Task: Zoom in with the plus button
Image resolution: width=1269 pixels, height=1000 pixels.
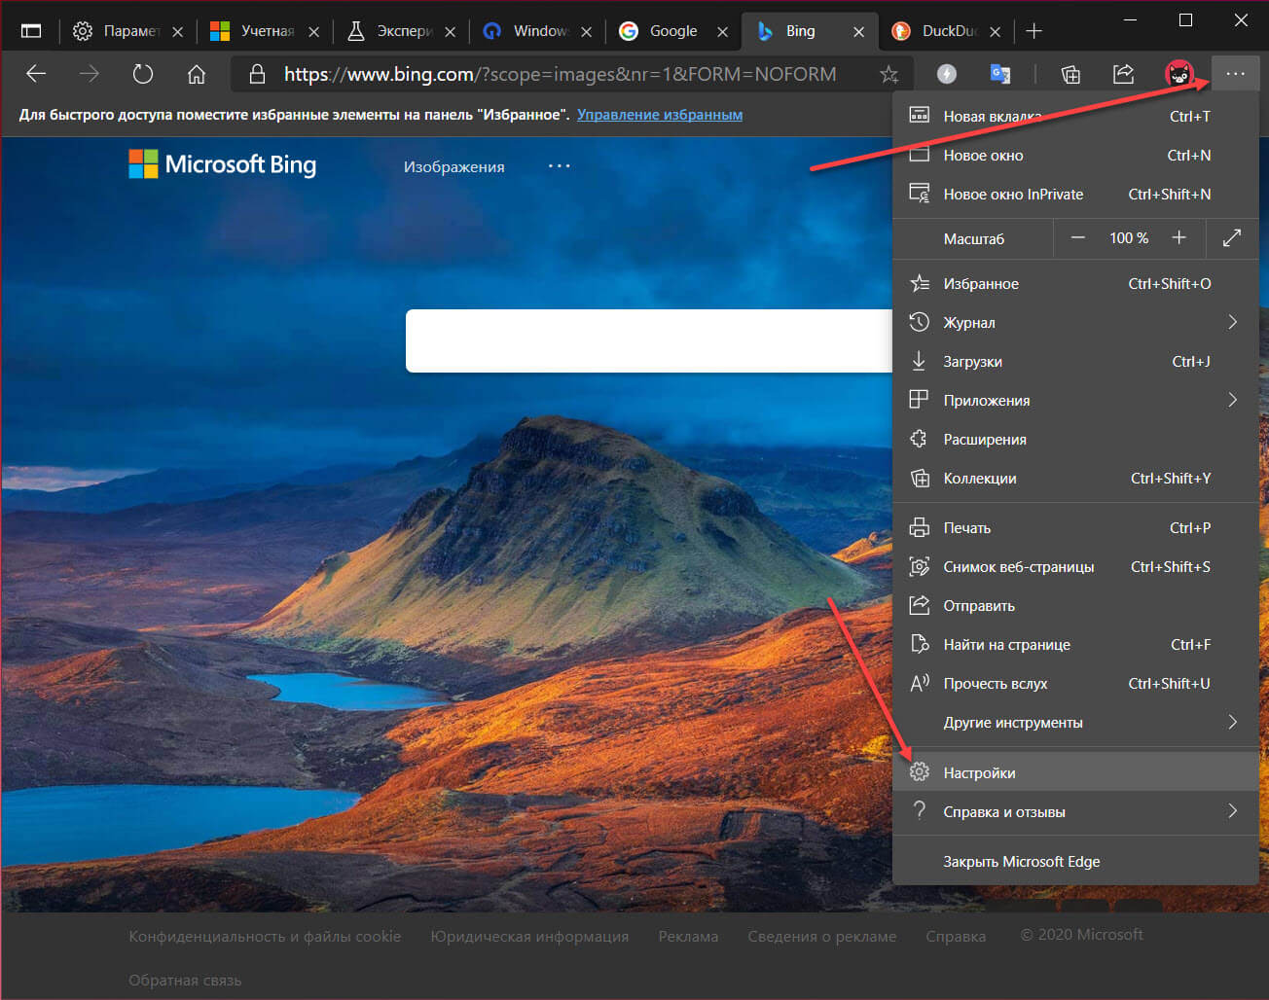Action: [x=1178, y=238]
